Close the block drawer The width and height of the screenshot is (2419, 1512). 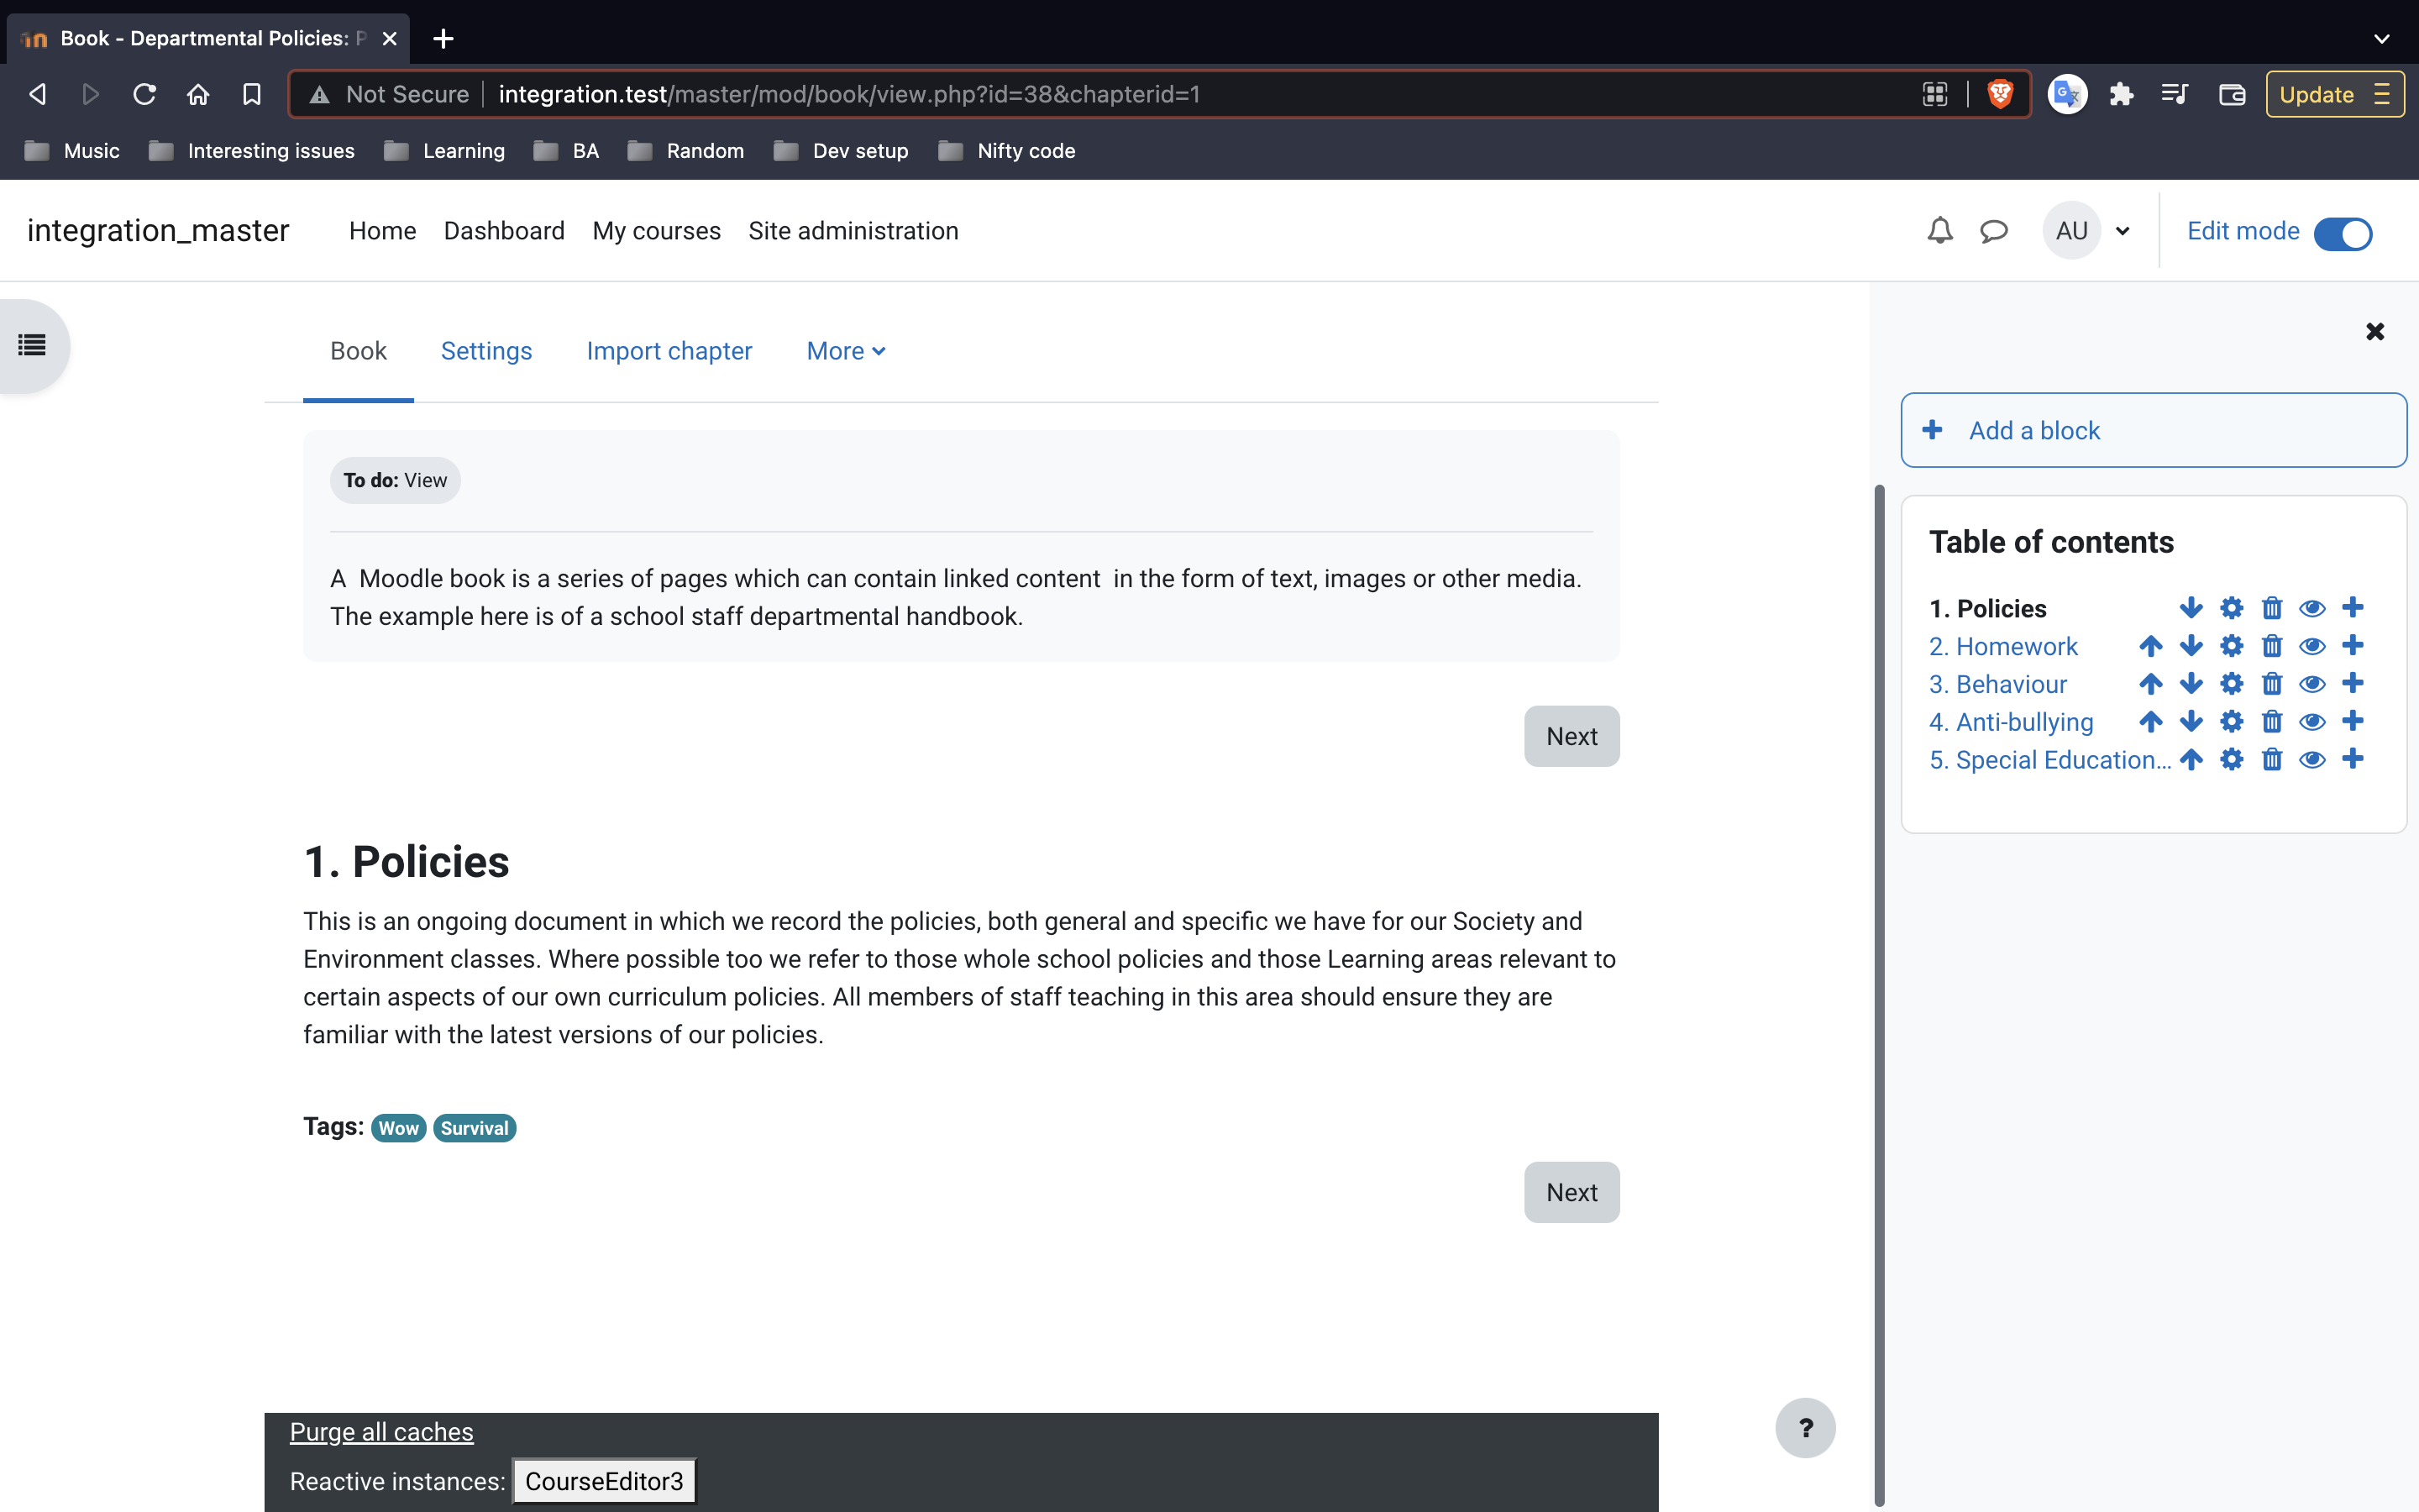point(2375,331)
